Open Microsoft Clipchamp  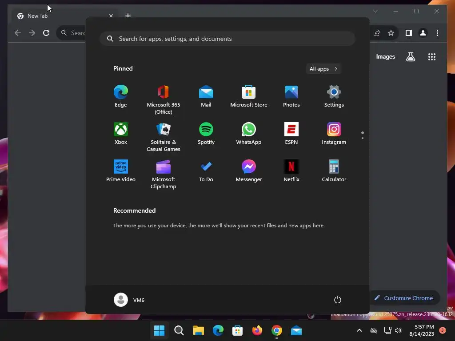(x=164, y=174)
